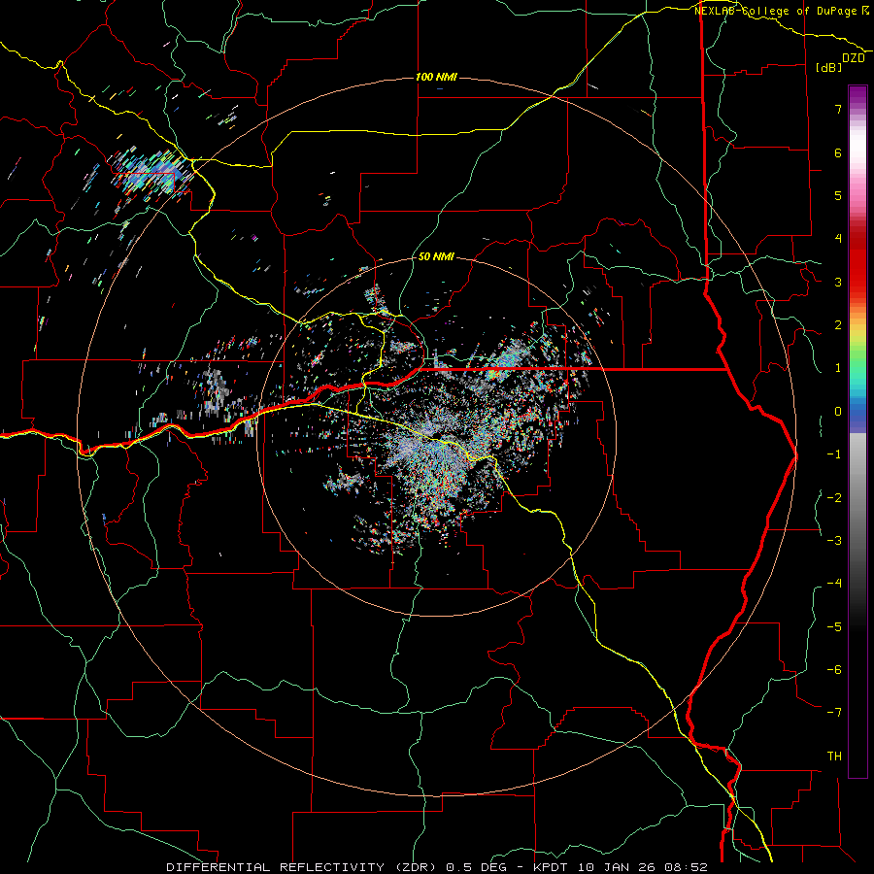Click the 4 value on the color scale

[838, 239]
